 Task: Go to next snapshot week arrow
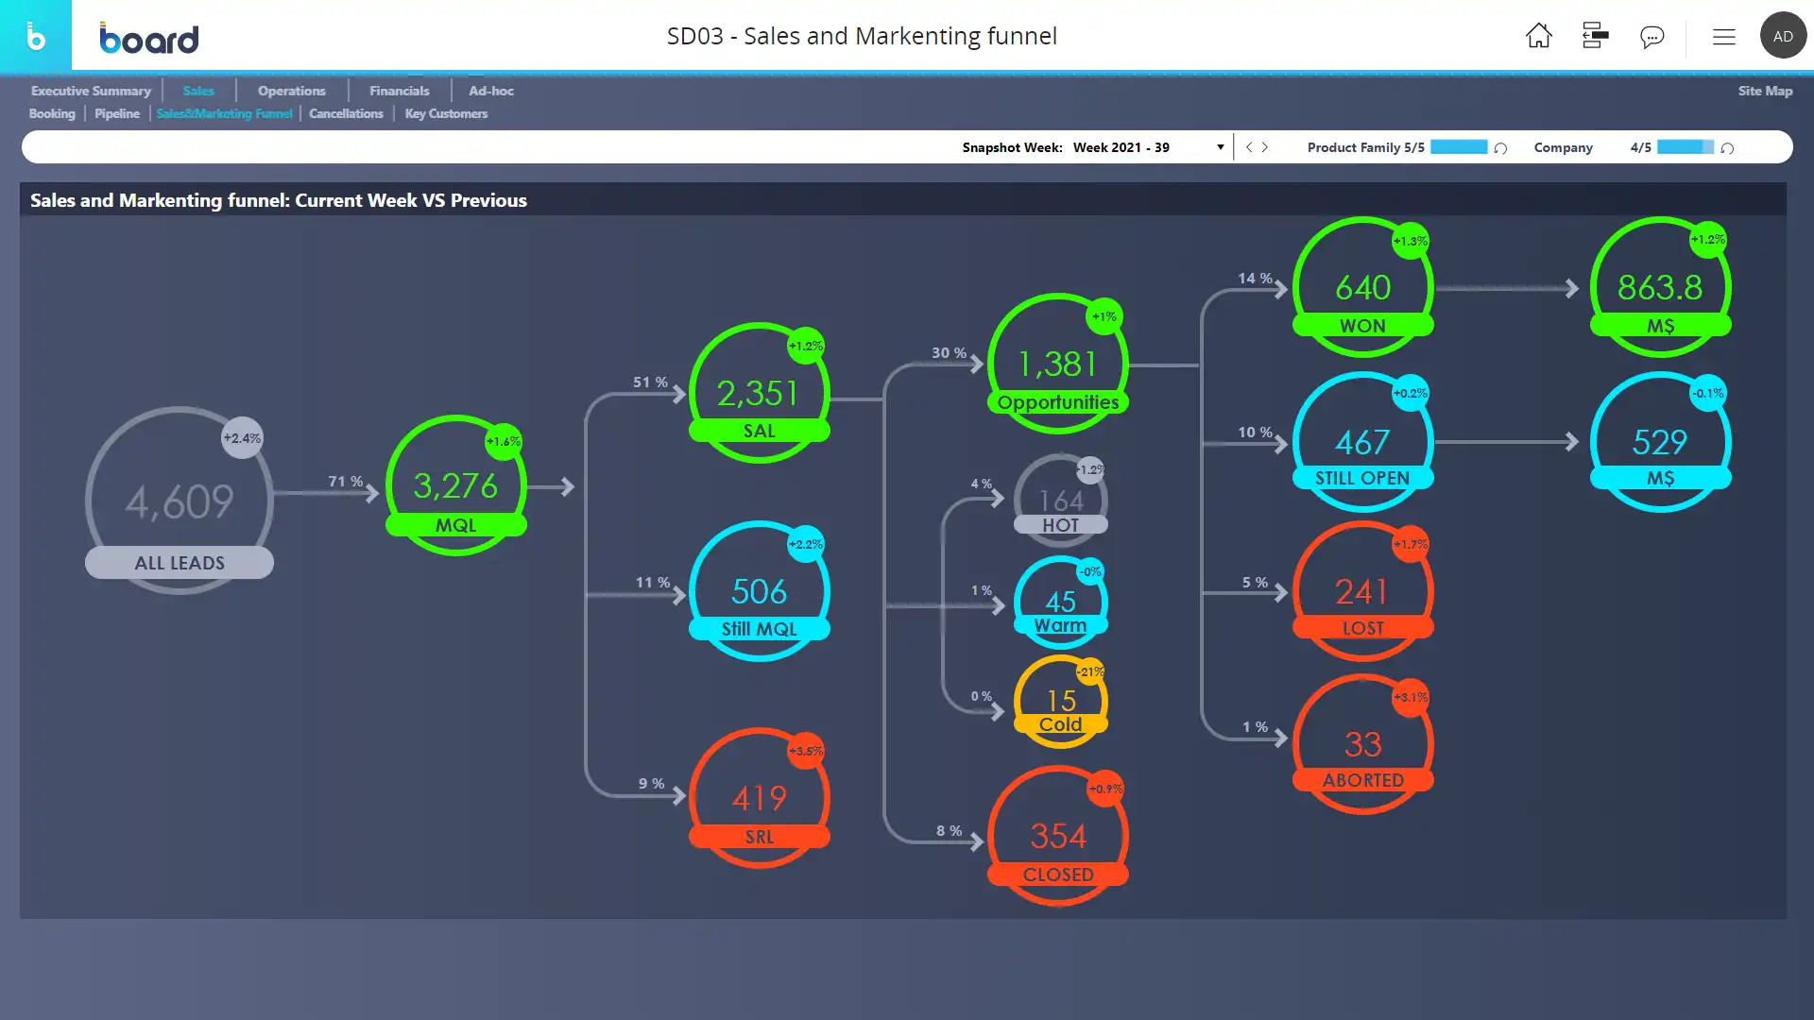coord(1265,147)
